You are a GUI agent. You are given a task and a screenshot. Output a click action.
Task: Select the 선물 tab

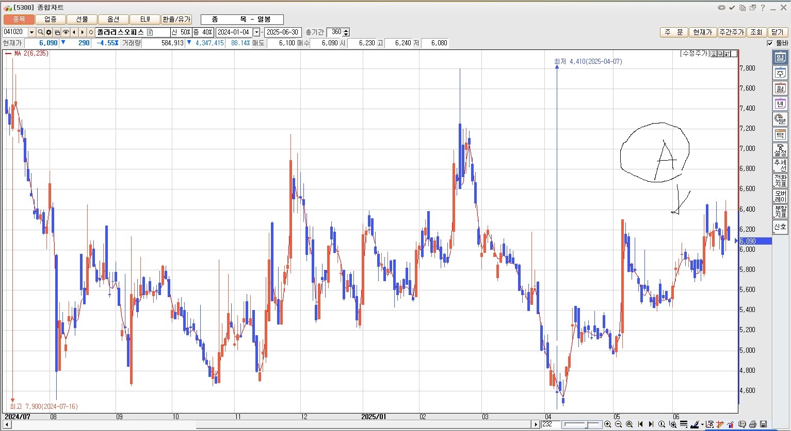click(x=82, y=19)
